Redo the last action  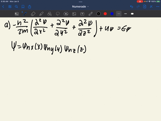tap(138, 7)
